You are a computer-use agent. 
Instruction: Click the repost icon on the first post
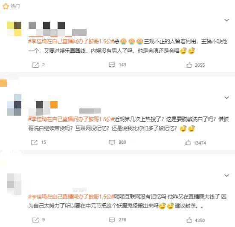click(x=35, y=65)
